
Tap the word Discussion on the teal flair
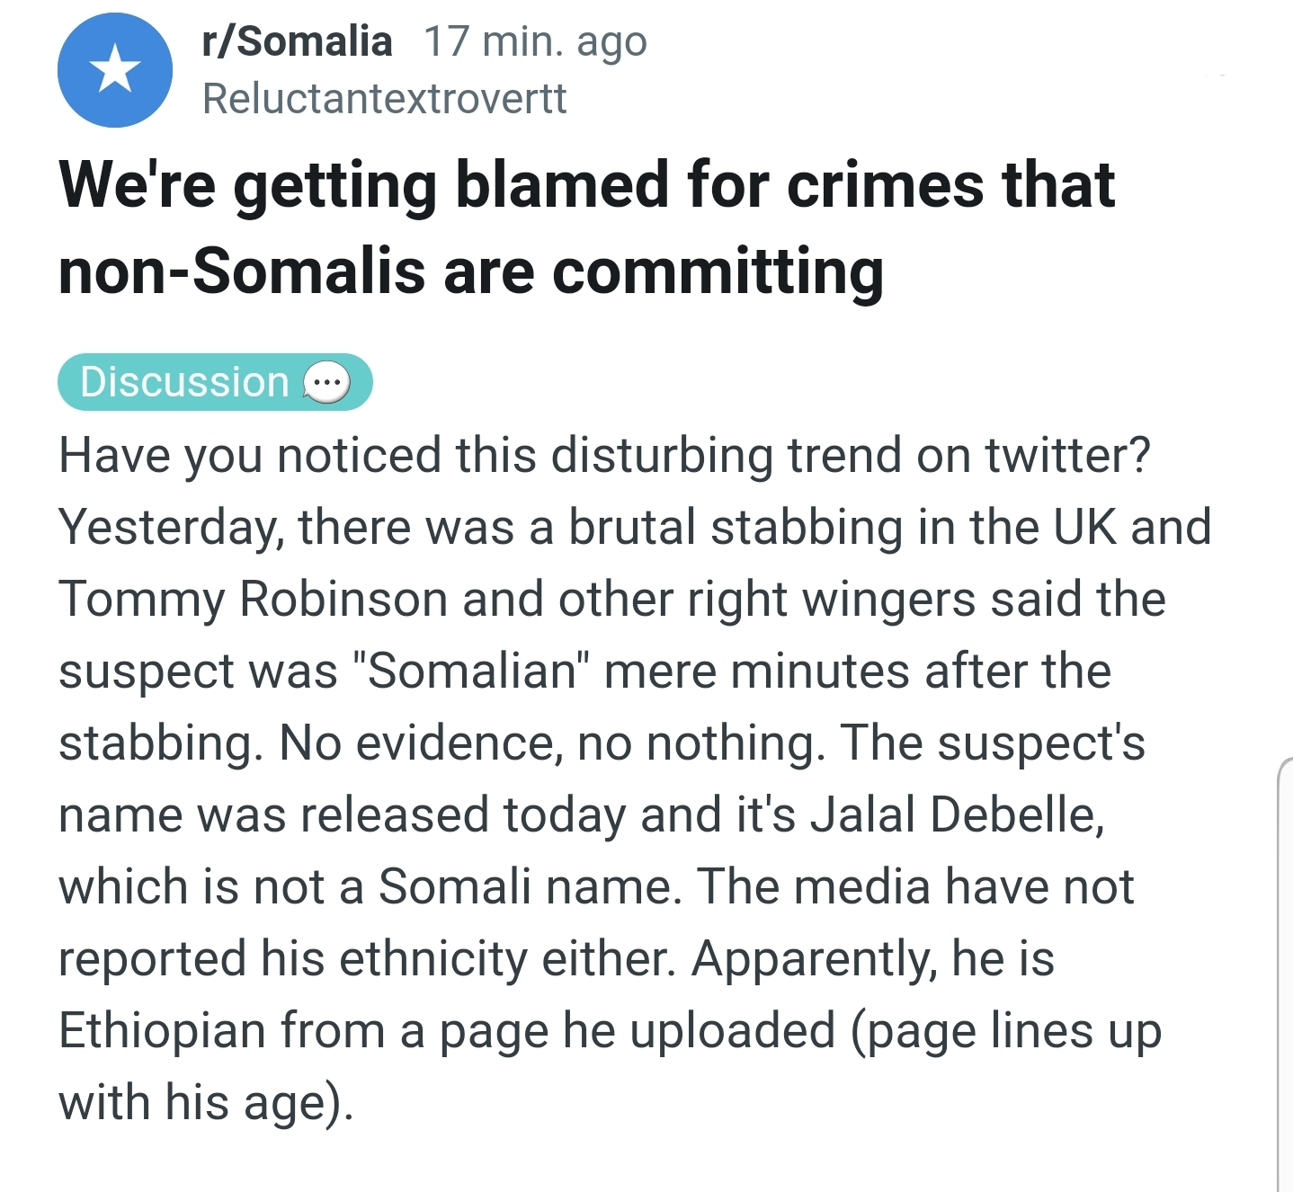184,382
